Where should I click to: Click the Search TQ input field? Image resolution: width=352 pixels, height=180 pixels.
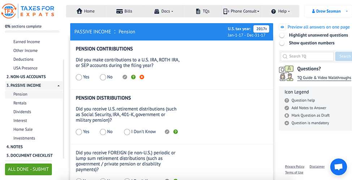307,56
